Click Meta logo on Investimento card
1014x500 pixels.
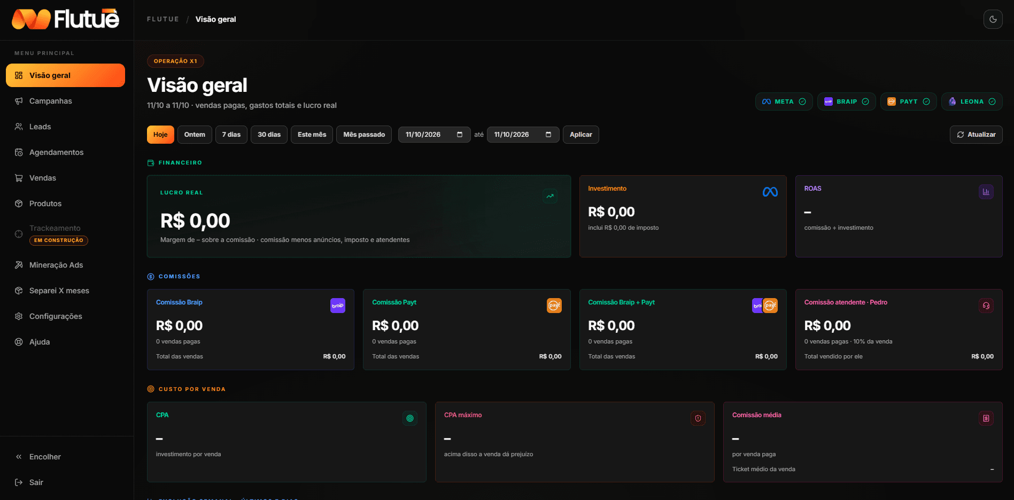point(770,192)
